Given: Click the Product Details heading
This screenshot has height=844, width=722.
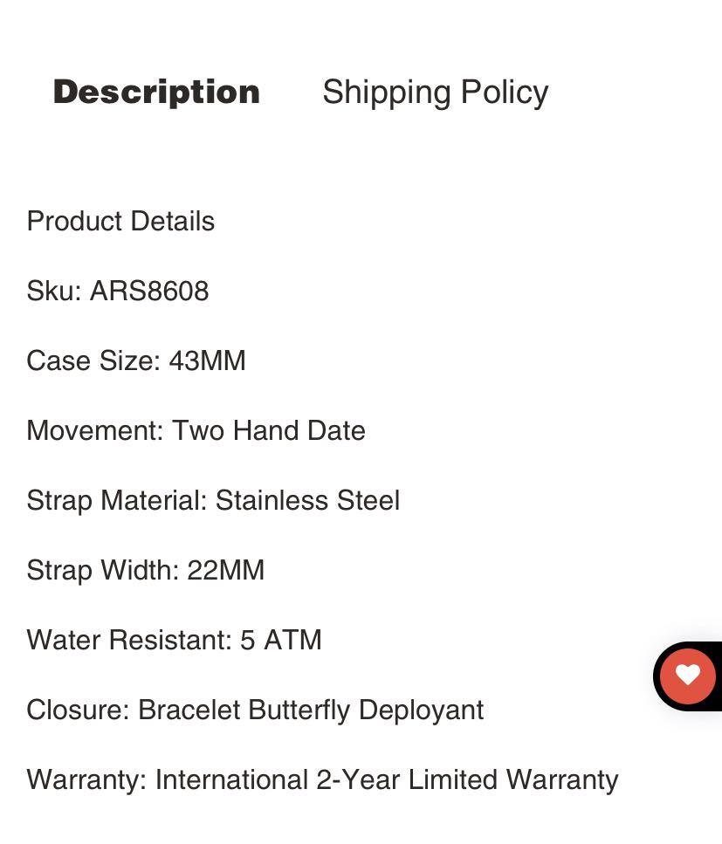Looking at the screenshot, I should point(120,221).
